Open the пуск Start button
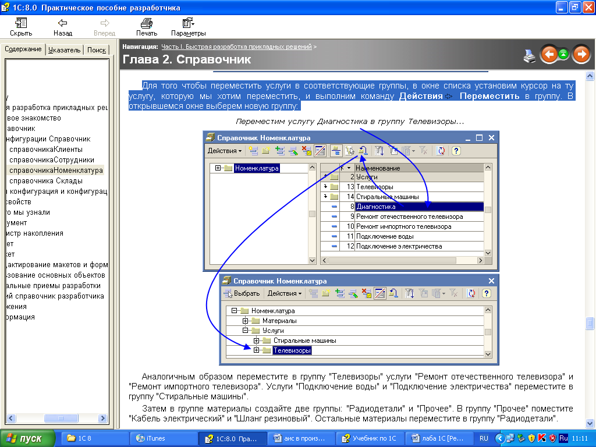The height and width of the screenshot is (447, 596). [x=27, y=438]
